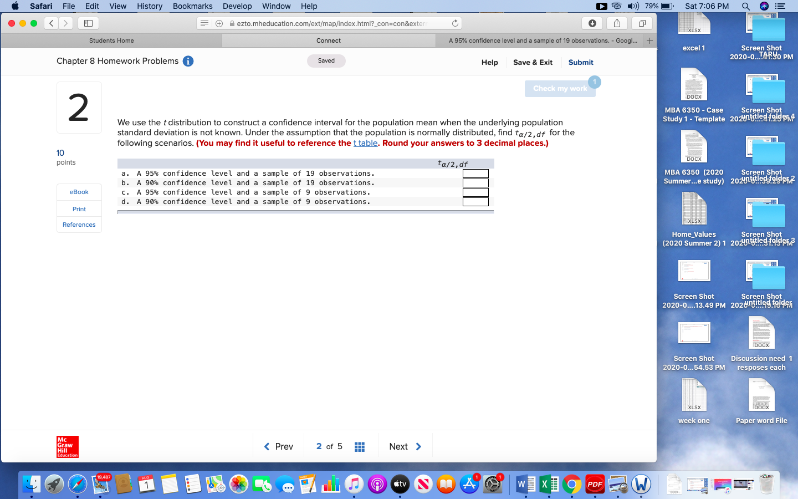Open the Mail app with 19,487 badge

coord(100,484)
